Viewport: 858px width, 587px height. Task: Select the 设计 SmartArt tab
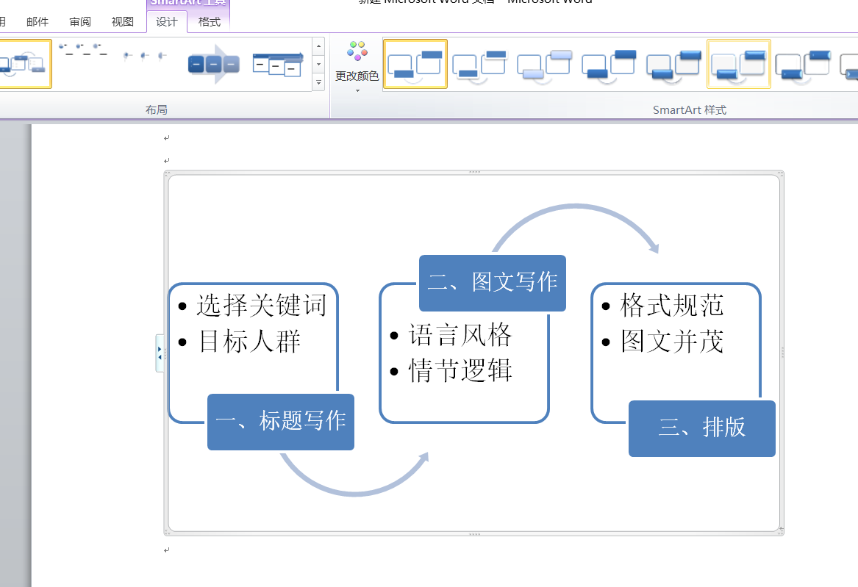point(166,22)
